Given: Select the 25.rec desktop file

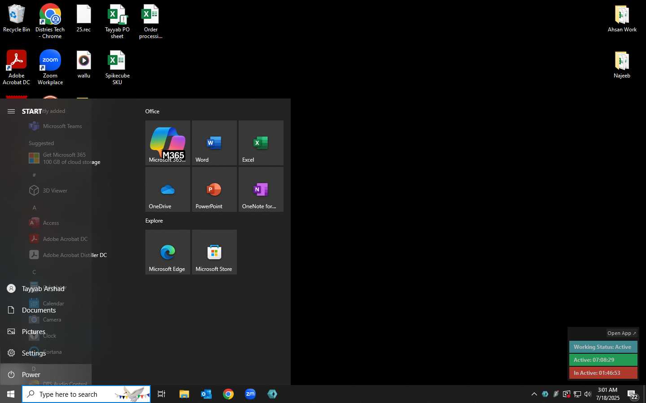Looking at the screenshot, I should (83, 19).
